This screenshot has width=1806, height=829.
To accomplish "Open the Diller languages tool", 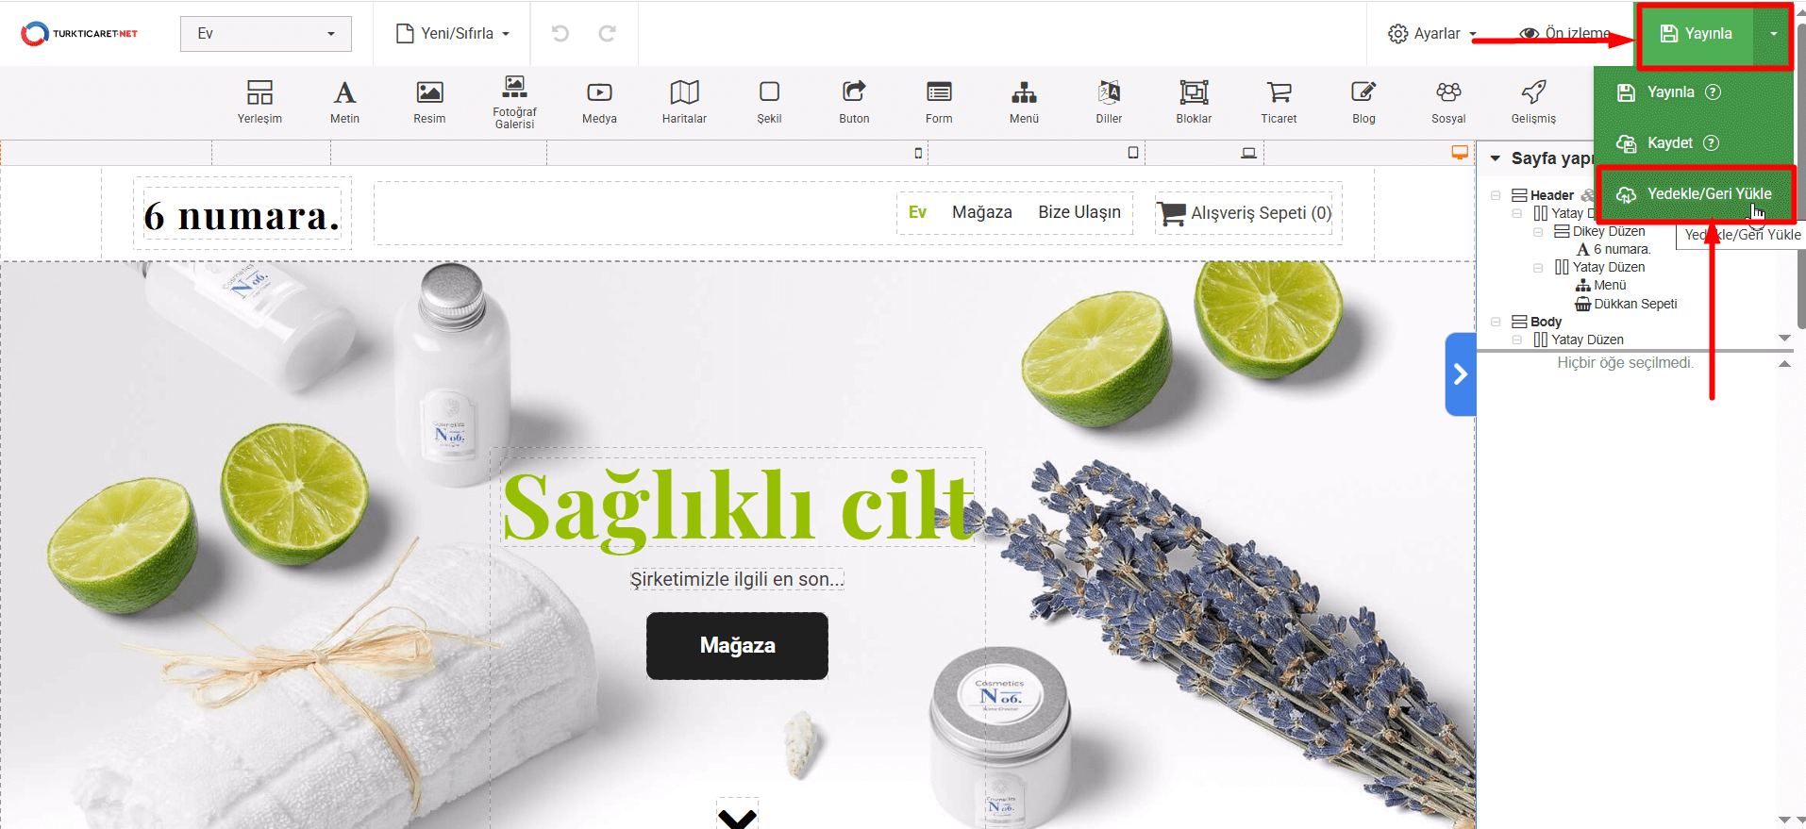I will (1109, 101).
